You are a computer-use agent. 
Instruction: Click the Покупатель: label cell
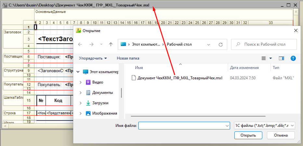pos(49,84)
